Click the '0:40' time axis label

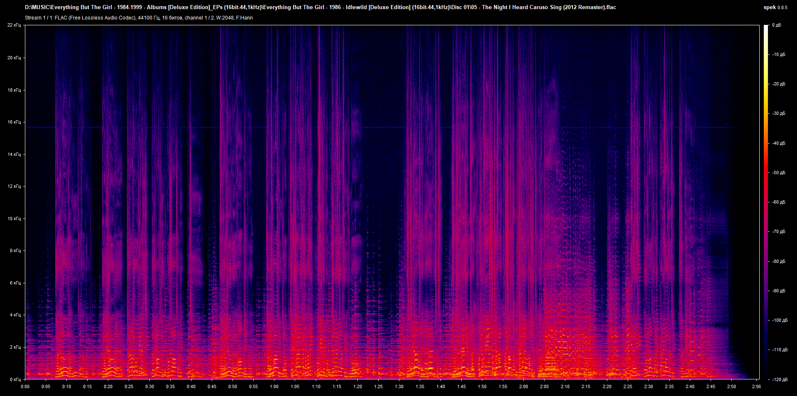(191, 386)
